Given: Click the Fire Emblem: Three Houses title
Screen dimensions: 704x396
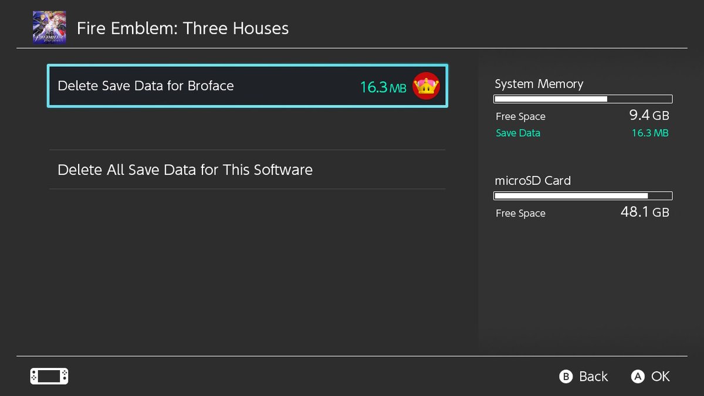Looking at the screenshot, I should (183, 28).
